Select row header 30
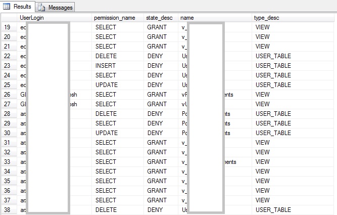The width and height of the screenshot is (337, 215). pyautogui.click(x=9, y=133)
